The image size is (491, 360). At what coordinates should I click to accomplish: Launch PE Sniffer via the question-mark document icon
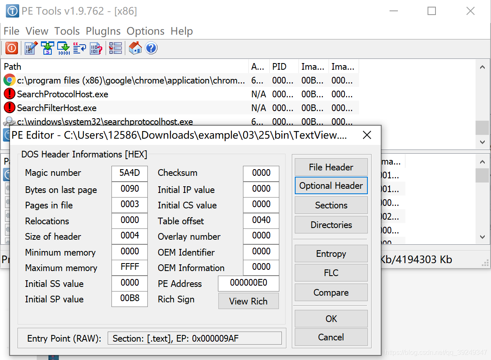click(x=96, y=48)
